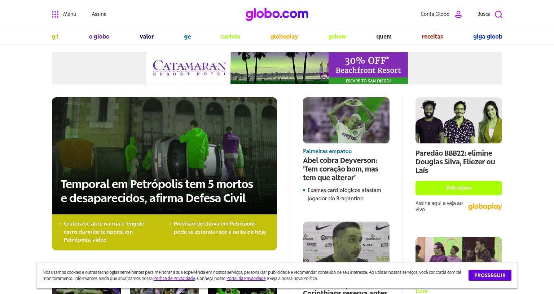This screenshot has height=294, width=554.
Task: Go to the cartola section
Action: click(x=230, y=36)
